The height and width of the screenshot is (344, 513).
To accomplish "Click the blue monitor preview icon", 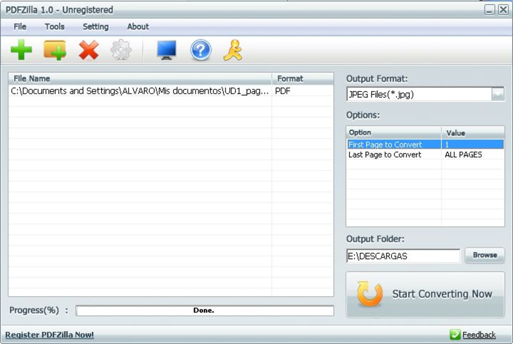I will coord(166,50).
